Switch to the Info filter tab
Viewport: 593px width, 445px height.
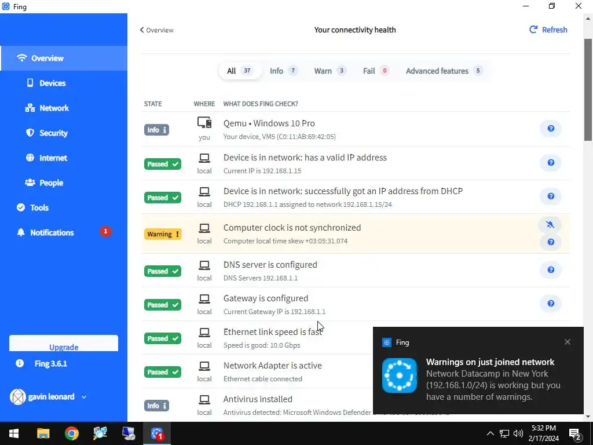click(283, 71)
